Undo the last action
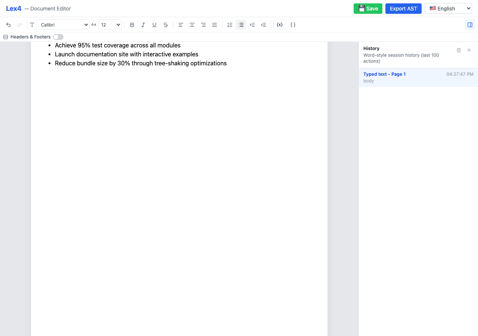The image size is (478, 336). point(8,25)
